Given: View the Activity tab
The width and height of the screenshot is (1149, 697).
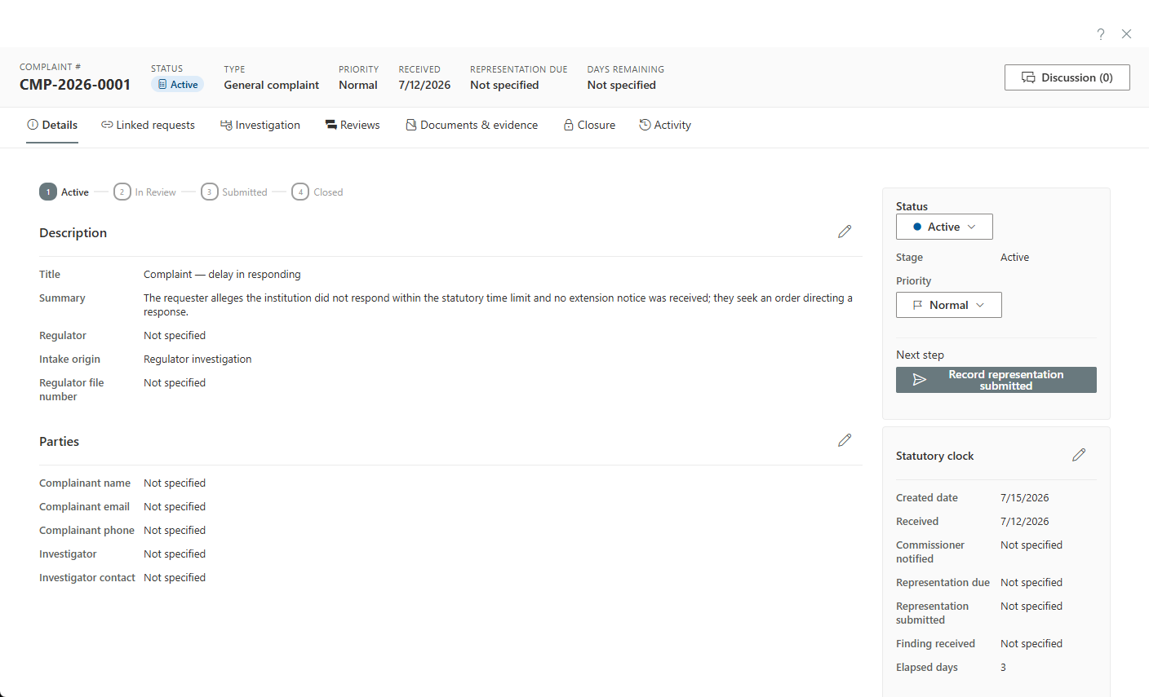Looking at the screenshot, I should (x=665, y=125).
